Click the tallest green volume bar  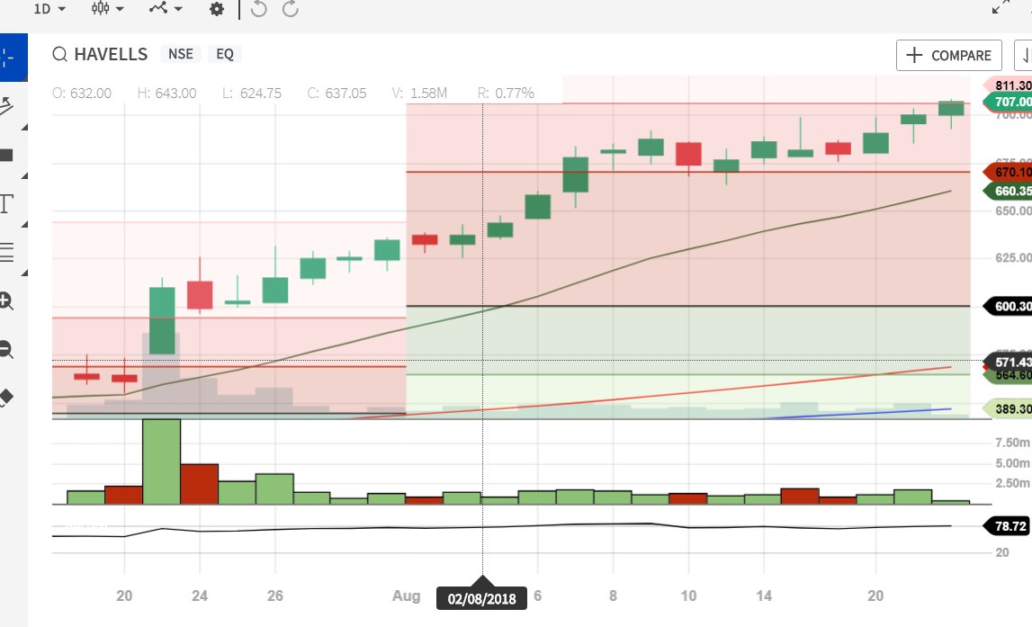[x=161, y=461]
